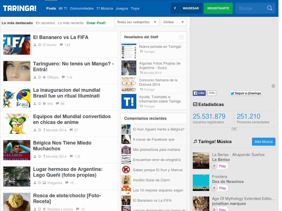Viewport: 282px width, 211px height.
Task: Select Lo más destacado tab
Action: pyautogui.click(x=17, y=23)
